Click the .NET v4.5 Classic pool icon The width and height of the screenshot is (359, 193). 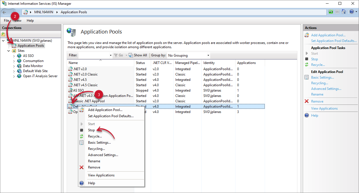[70, 85]
